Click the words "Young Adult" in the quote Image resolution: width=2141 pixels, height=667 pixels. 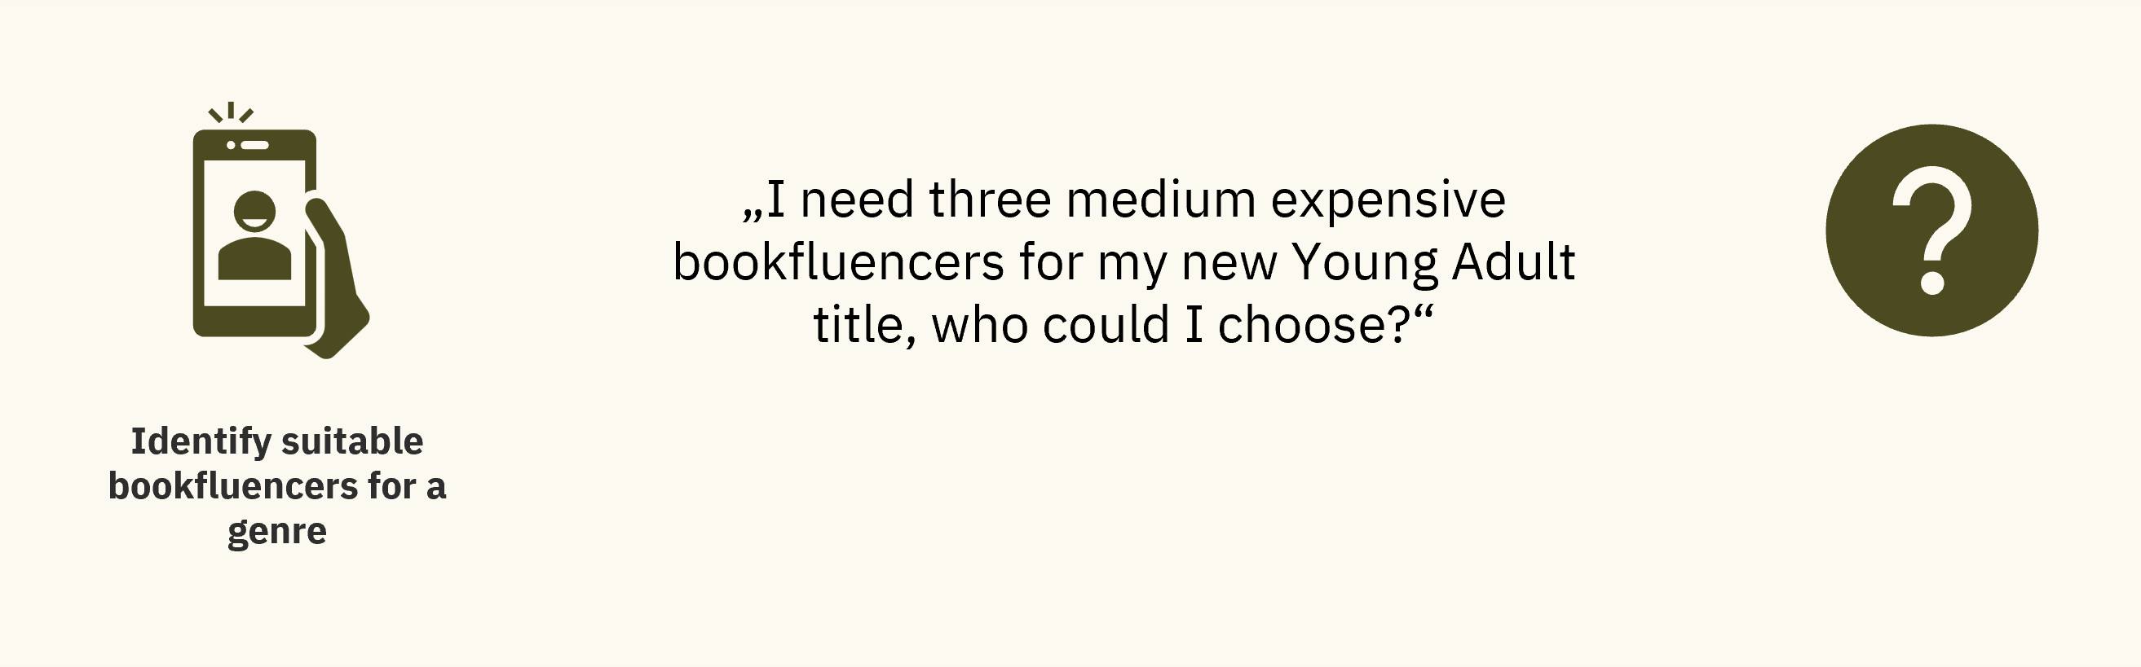click(x=1433, y=261)
